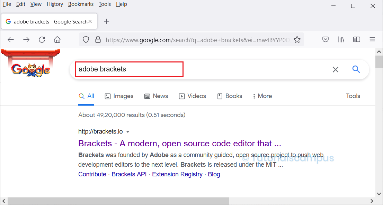Click the horizontal scrollbar left arrow
This screenshot has width=383, height=205.
coord(4,201)
